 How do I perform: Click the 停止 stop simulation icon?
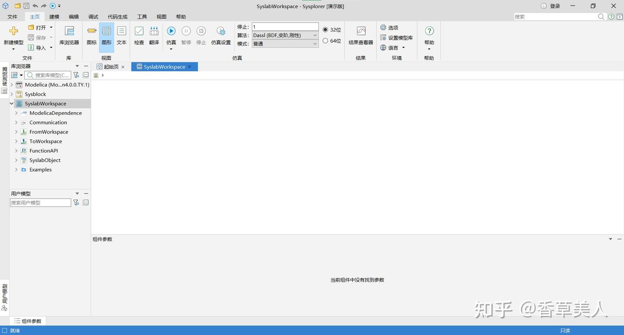coord(201,31)
